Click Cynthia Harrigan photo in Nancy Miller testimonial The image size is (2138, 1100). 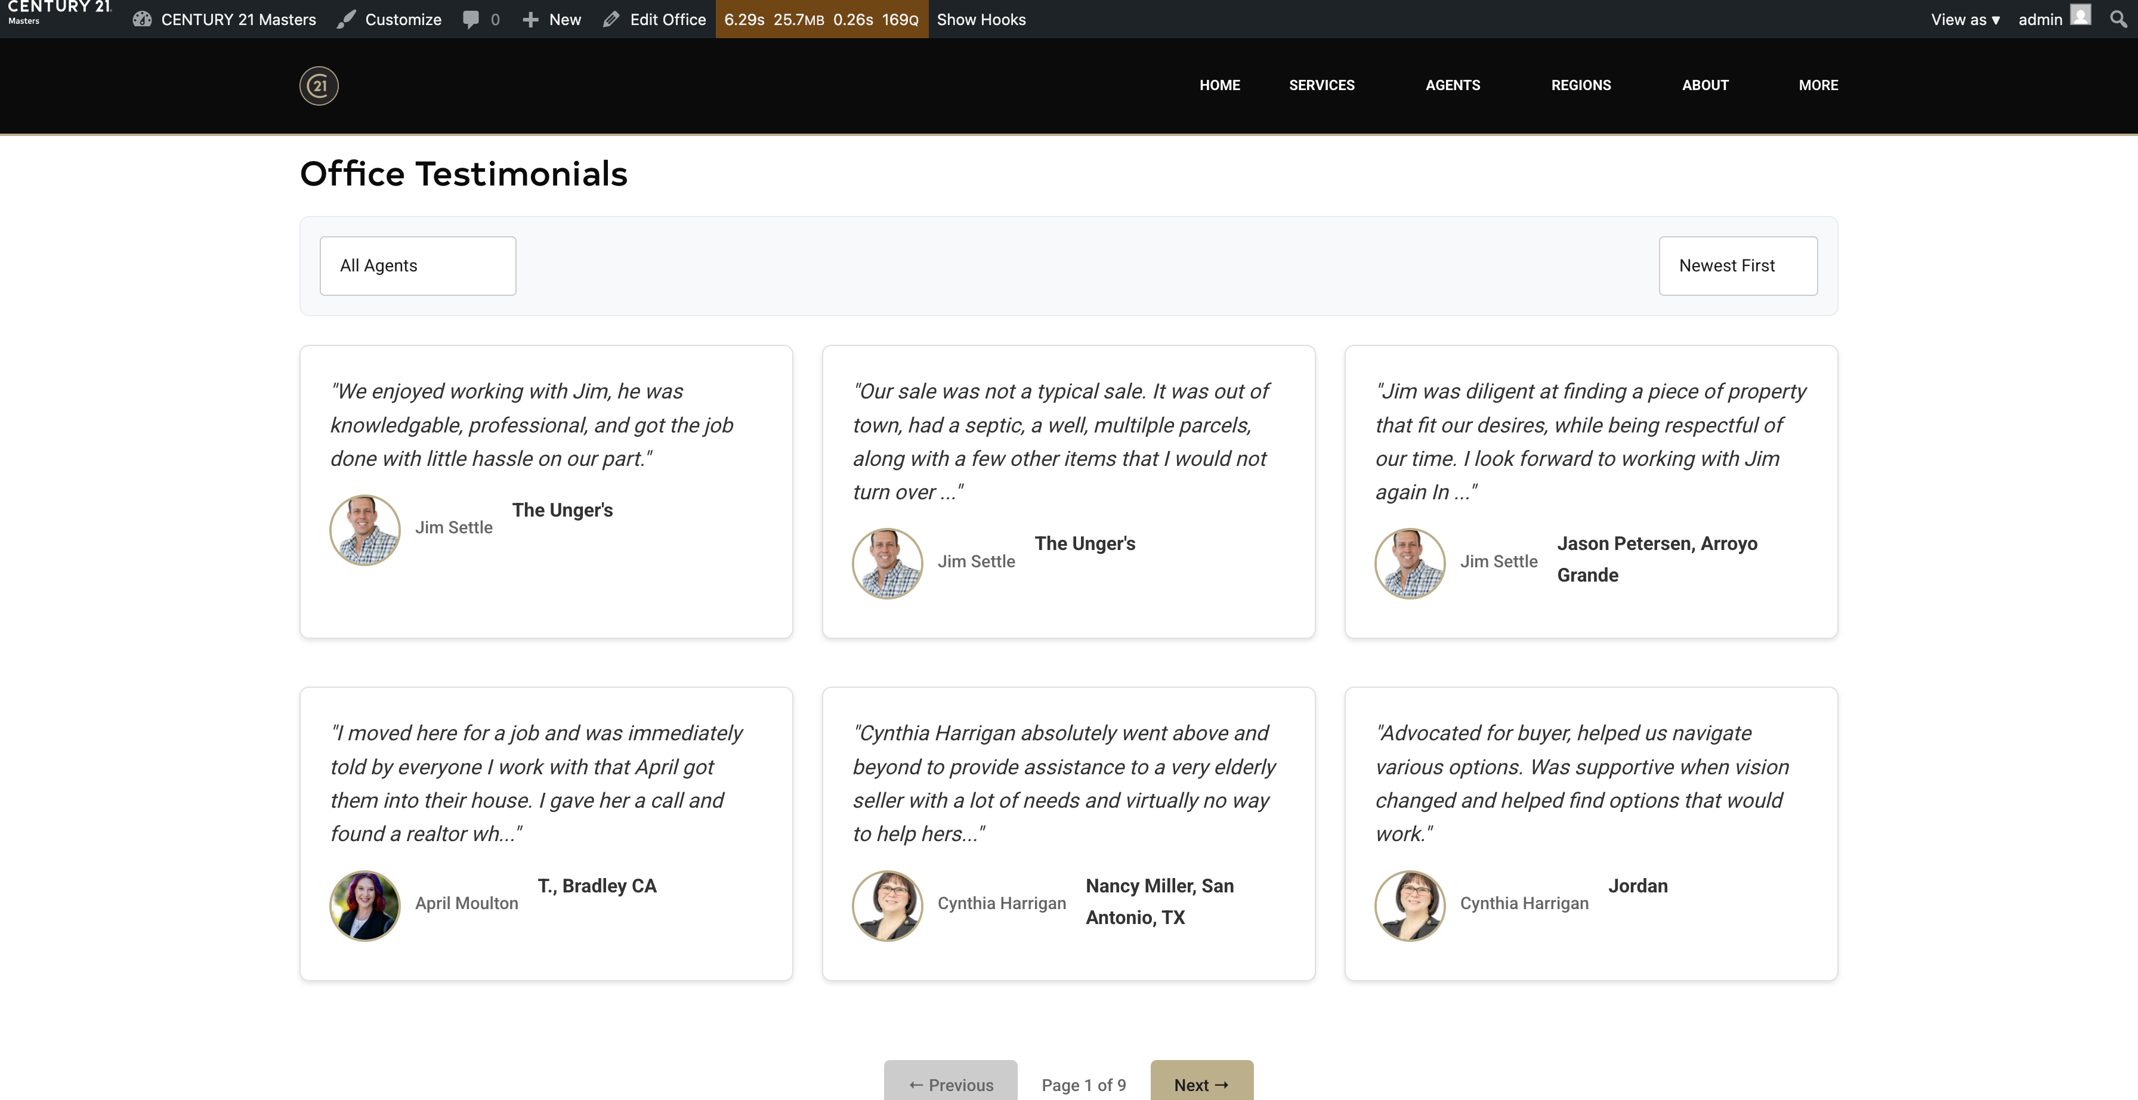pyautogui.click(x=887, y=906)
